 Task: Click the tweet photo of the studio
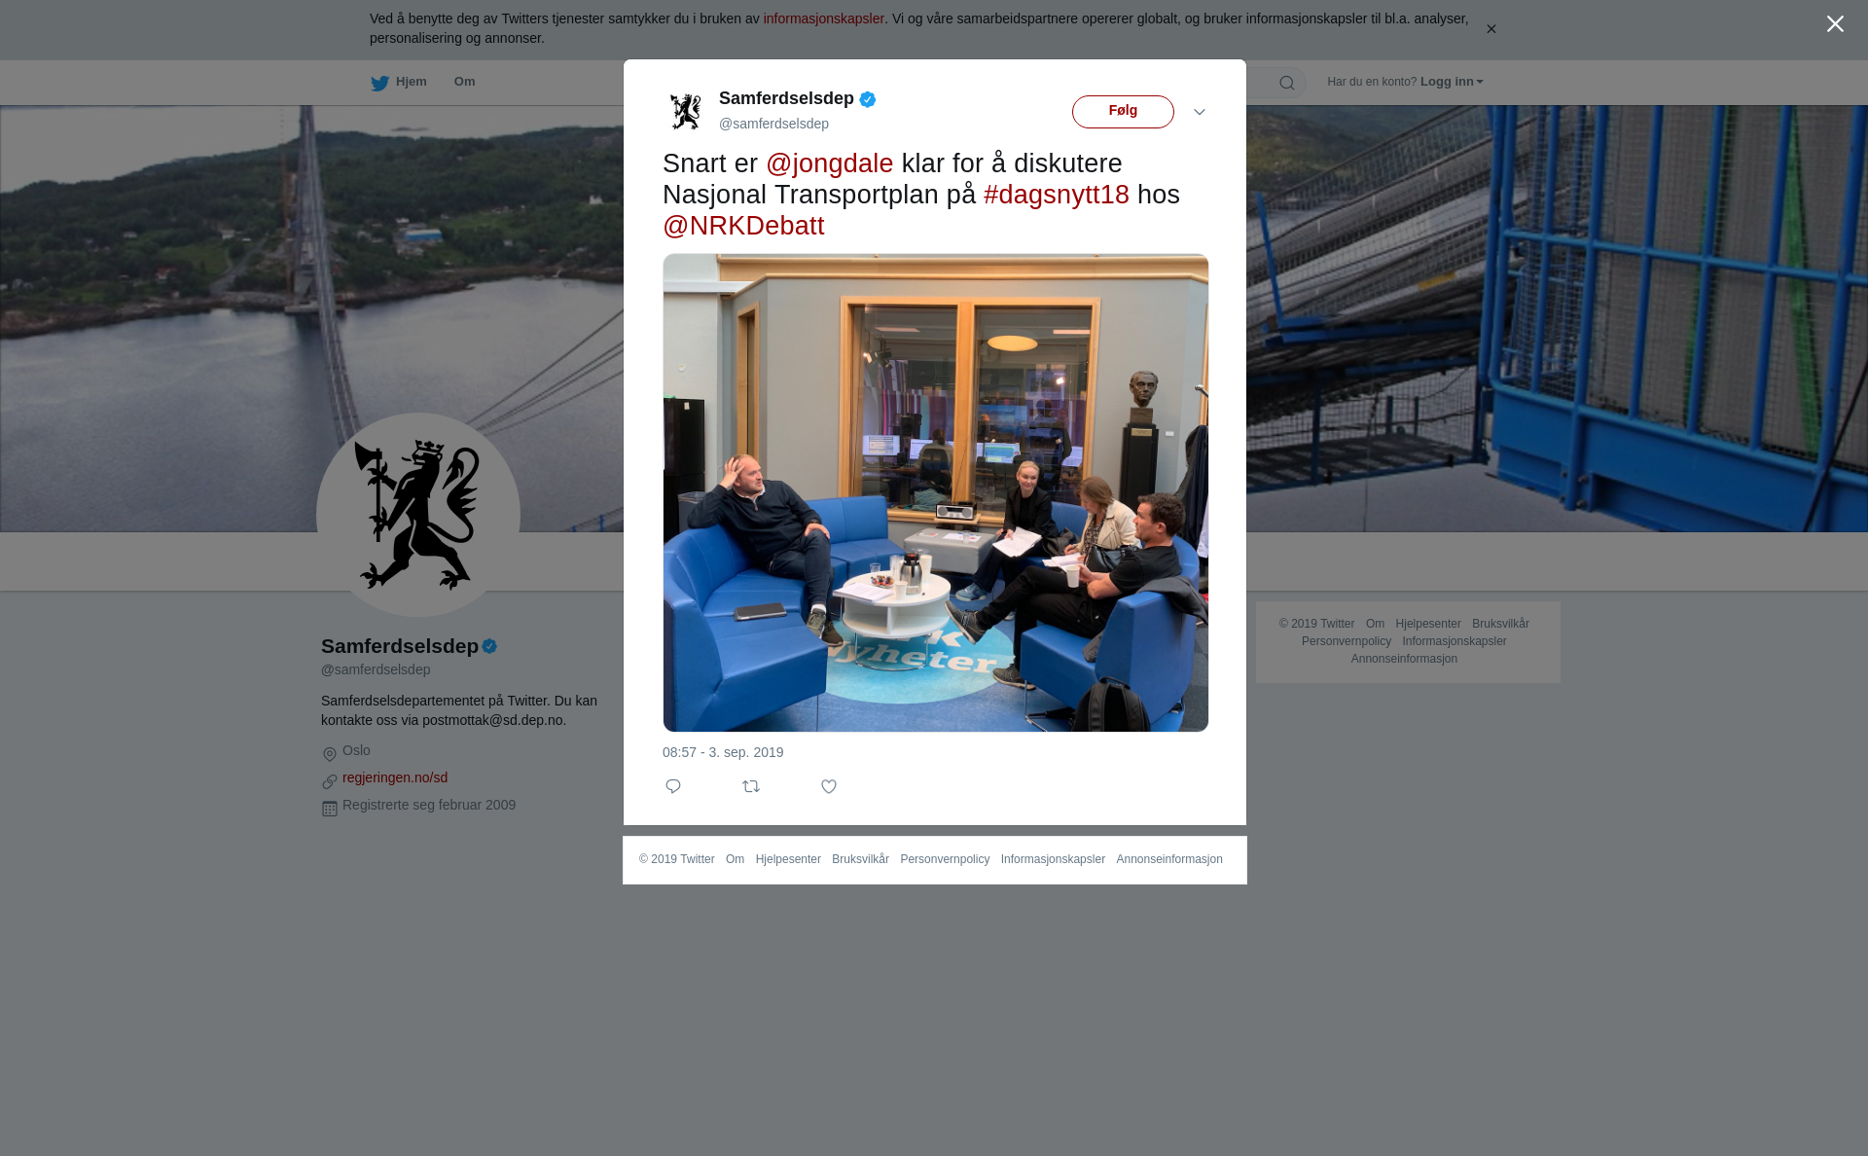[x=935, y=492]
